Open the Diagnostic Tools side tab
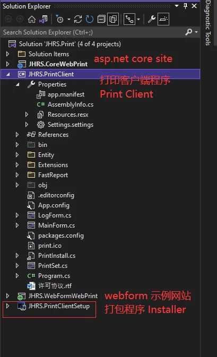This screenshot has height=357, width=217. (207, 23)
